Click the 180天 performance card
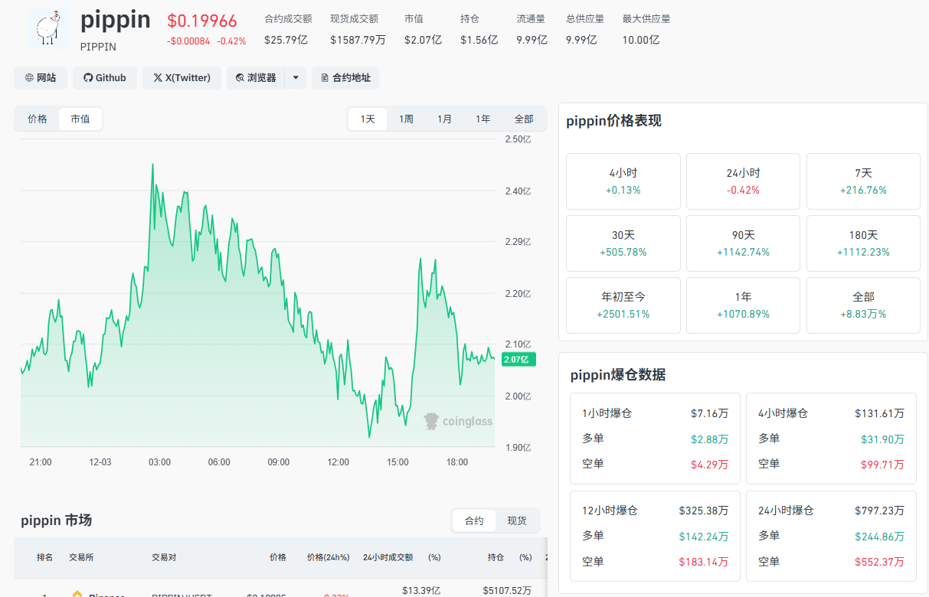The image size is (929, 597). (x=863, y=243)
